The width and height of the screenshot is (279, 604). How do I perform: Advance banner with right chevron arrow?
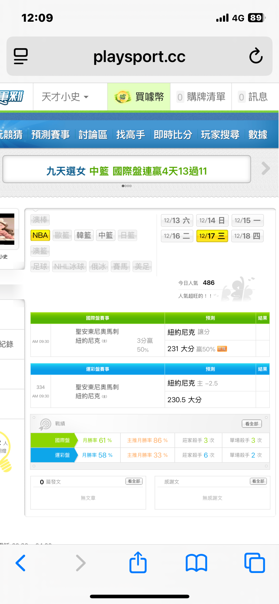(x=266, y=169)
